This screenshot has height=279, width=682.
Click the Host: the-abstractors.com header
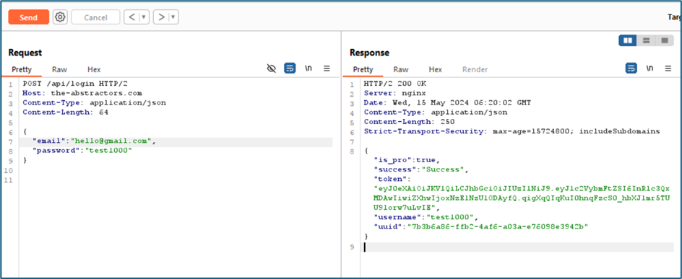click(82, 93)
